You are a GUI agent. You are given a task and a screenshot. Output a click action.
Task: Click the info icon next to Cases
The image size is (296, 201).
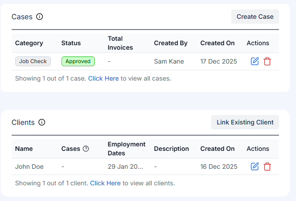point(40,17)
